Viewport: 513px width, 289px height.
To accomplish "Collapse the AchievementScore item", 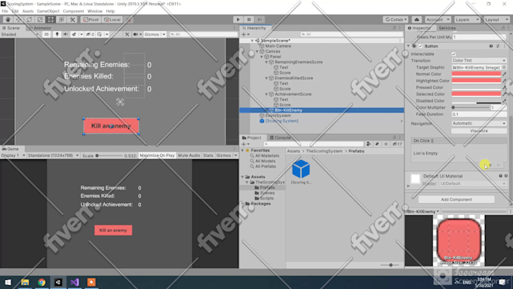I will pyautogui.click(x=266, y=94).
